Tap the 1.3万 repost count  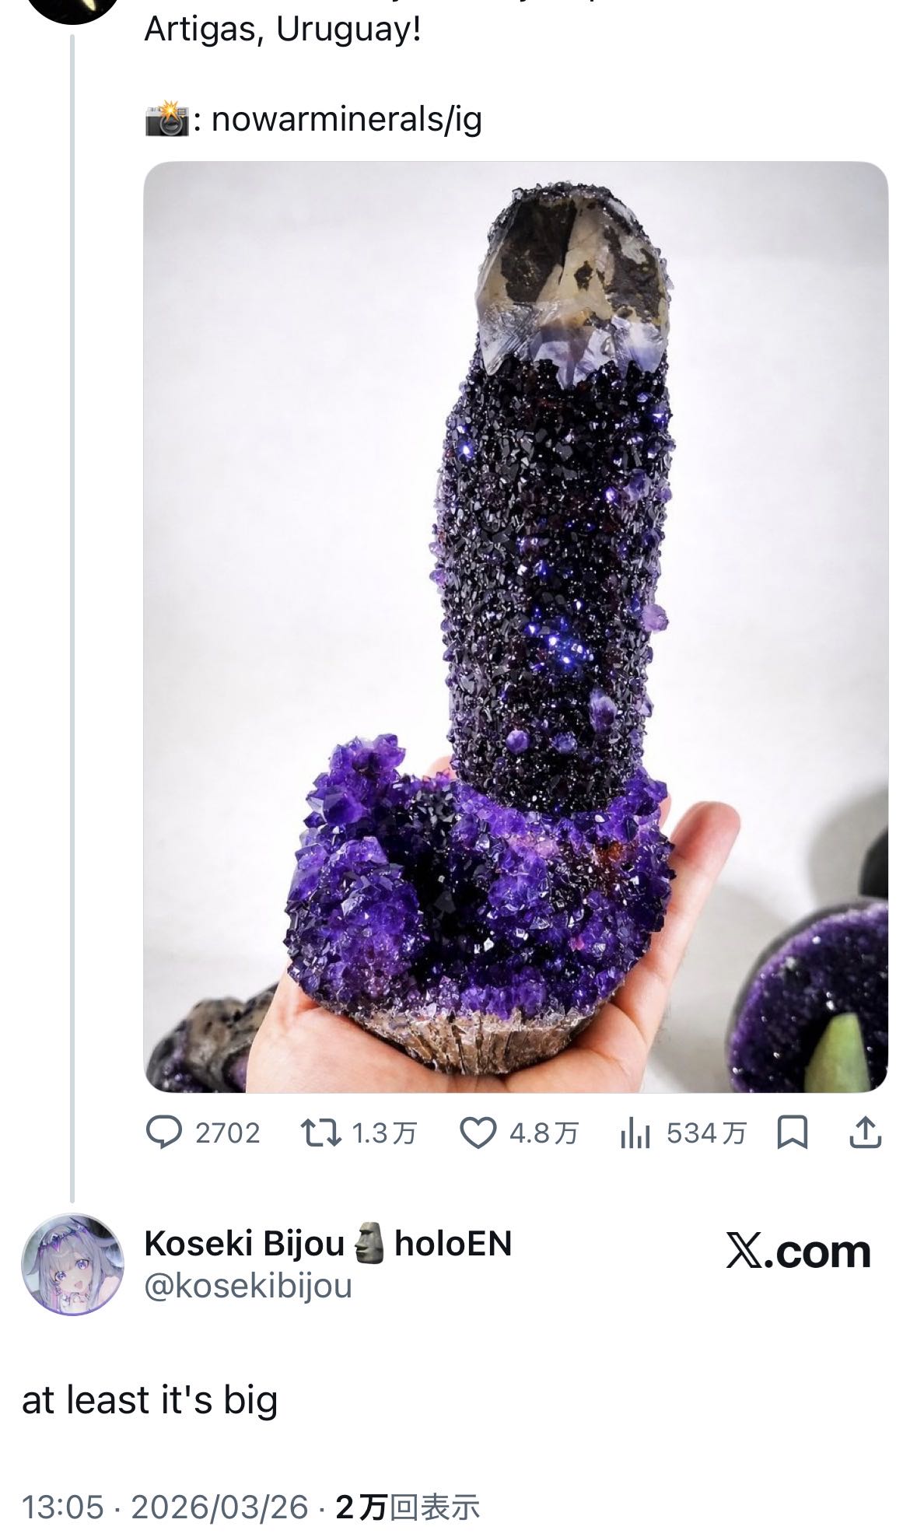(384, 1133)
